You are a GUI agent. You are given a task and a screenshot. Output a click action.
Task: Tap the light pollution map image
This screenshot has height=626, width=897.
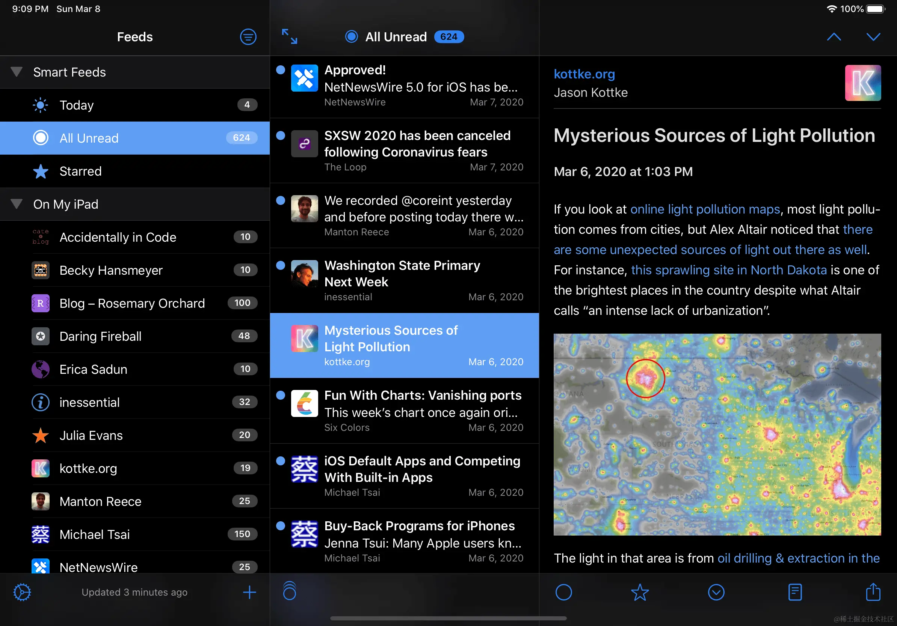tap(717, 434)
